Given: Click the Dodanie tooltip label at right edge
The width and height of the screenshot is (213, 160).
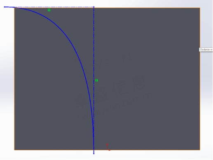Looking at the screenshot, I should pos(206,50).
